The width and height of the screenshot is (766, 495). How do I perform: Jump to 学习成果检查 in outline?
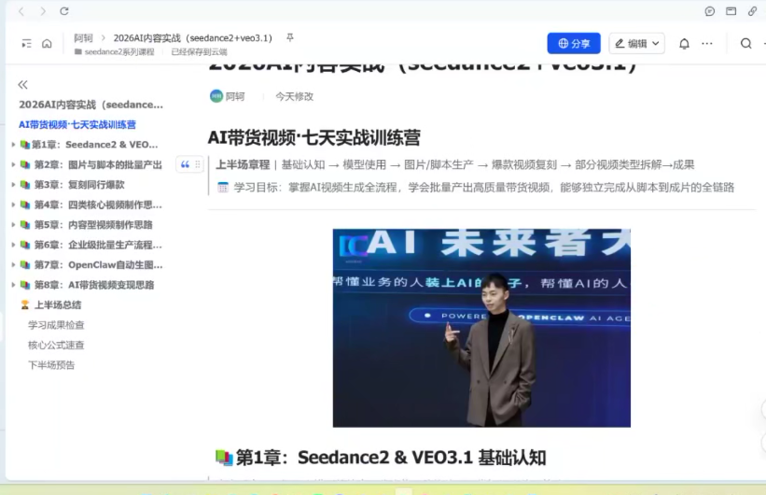[56, 325]
